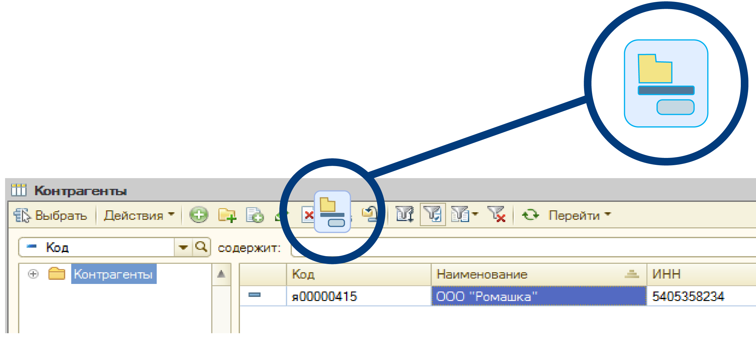The height and width of the screenshot is (361, 756).
Task: Toggle filter by current value funnel
Action: [x=432, y=214]
